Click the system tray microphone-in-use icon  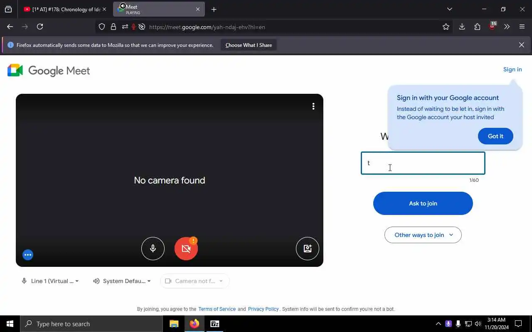[x=458, y=324]
